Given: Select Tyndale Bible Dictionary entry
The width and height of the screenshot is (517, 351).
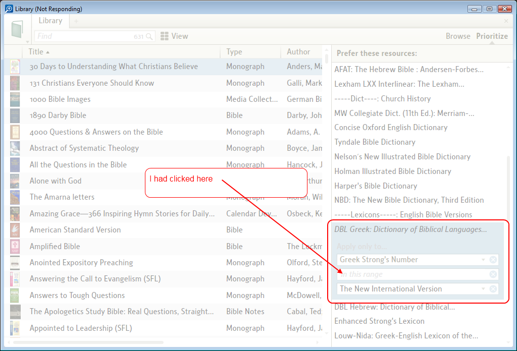Looking at the screenshot, I should pyautogui.click(x=375, y=142).
